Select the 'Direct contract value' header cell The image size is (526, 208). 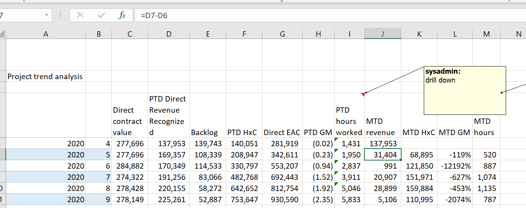coord(129,115)
